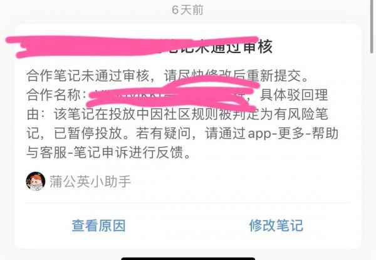Click the 与客服-笔记申诉进行反馈 text
The width and height of the screenshot is (376, 260).
pos(108,152)
